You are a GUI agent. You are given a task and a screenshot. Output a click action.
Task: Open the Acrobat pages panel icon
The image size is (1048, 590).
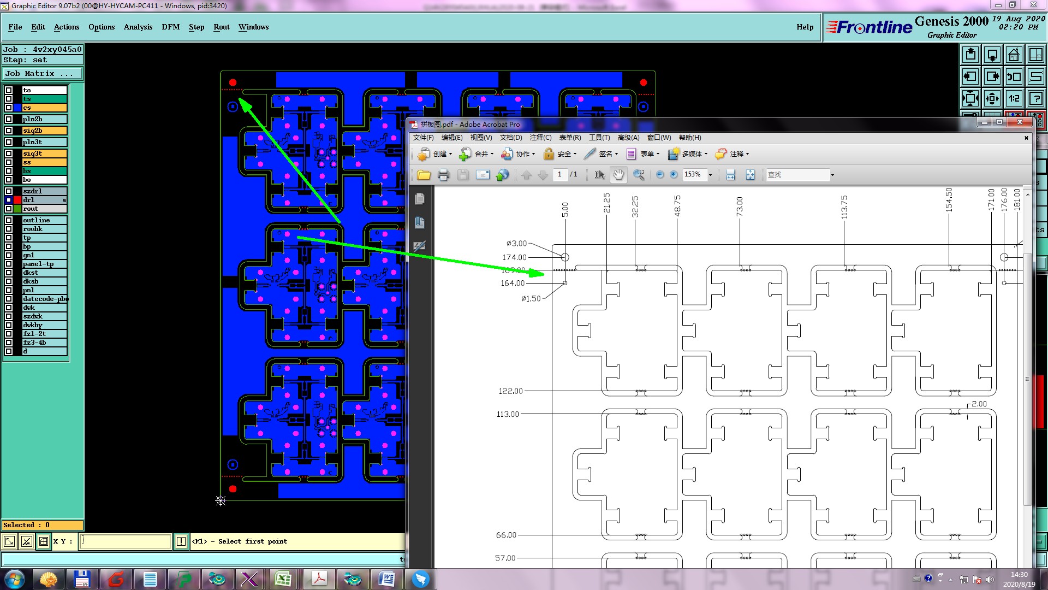[419, 199]
